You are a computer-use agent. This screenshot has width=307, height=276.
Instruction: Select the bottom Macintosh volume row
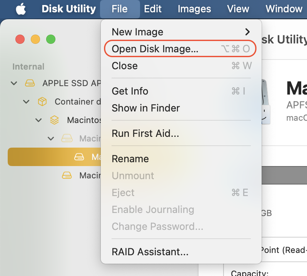pos(54,175)
